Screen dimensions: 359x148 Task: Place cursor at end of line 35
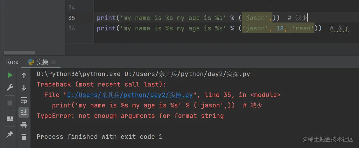coord(307,18)
